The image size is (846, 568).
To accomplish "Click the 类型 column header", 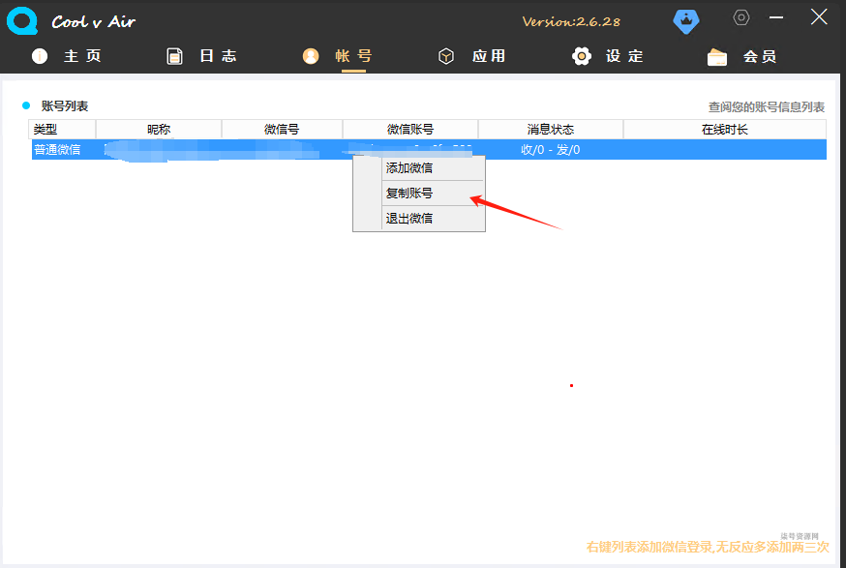I will coord(62,130).
